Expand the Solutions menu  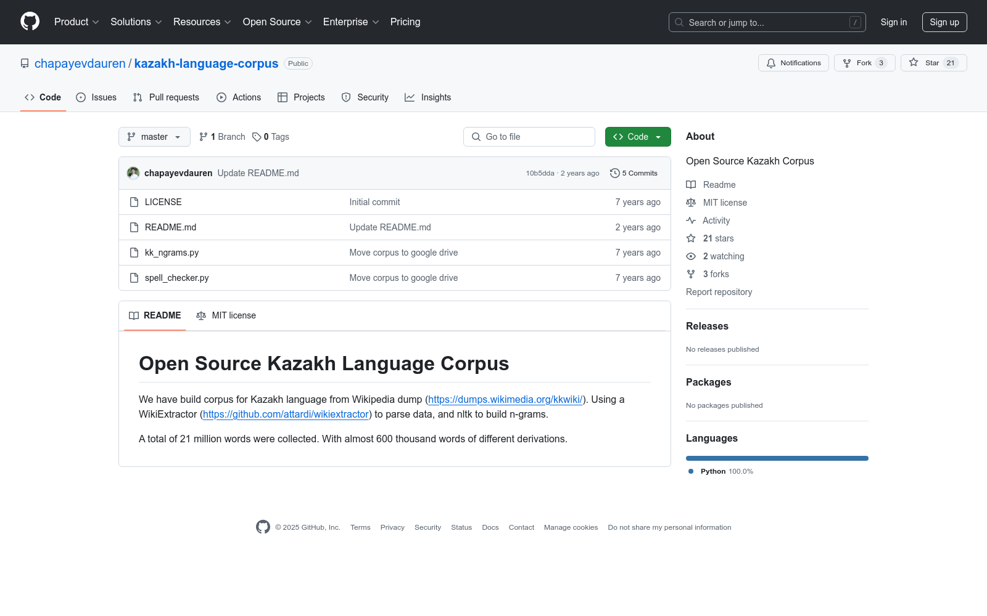[x=136, y=22]
